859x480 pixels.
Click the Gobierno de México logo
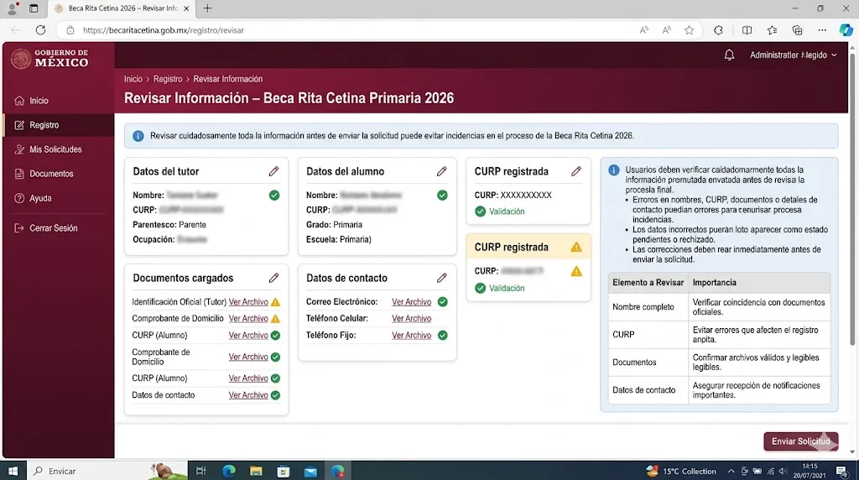coord(49,58)
